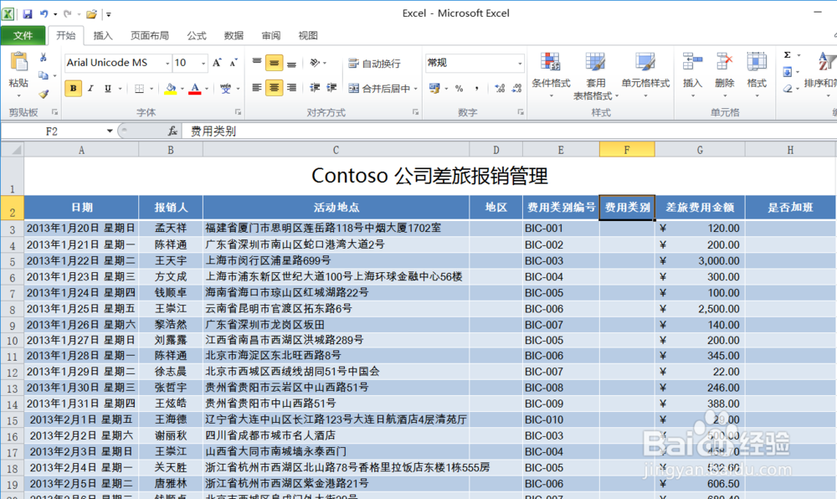Click the orientation text angle icon
837x499 pixels.
coord(315,63)
